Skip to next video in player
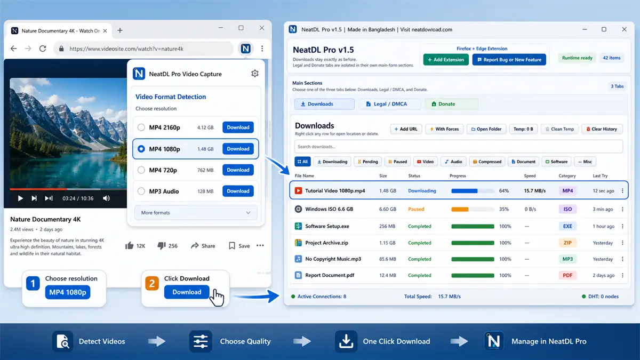This screenshot has height=360, width=640. pyautogui.click(x=34, y=198)
